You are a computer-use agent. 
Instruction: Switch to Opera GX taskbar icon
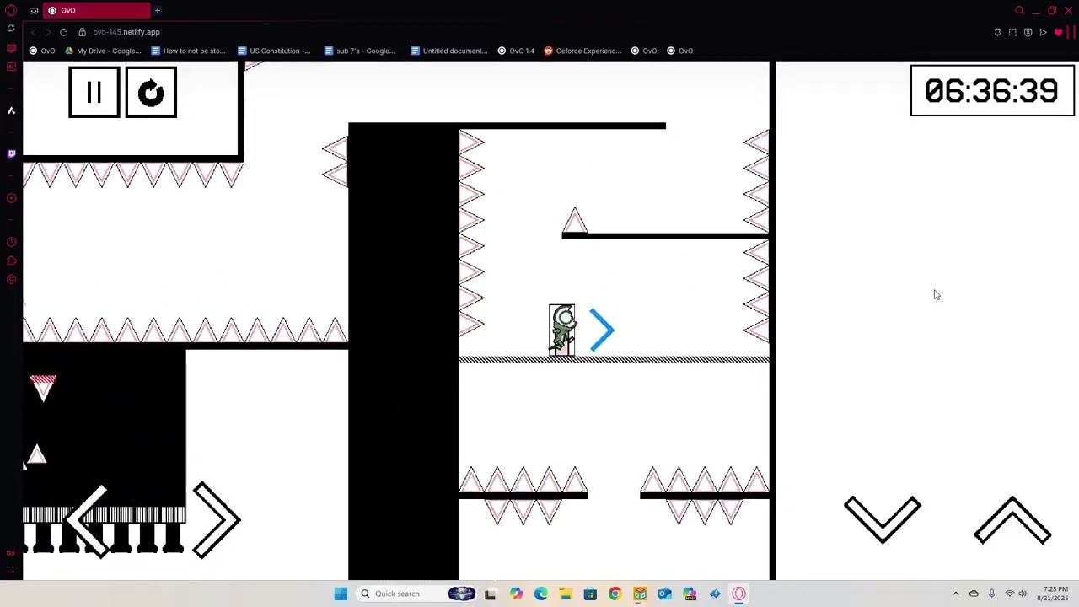pyautogui.click(x=739, y=594)
